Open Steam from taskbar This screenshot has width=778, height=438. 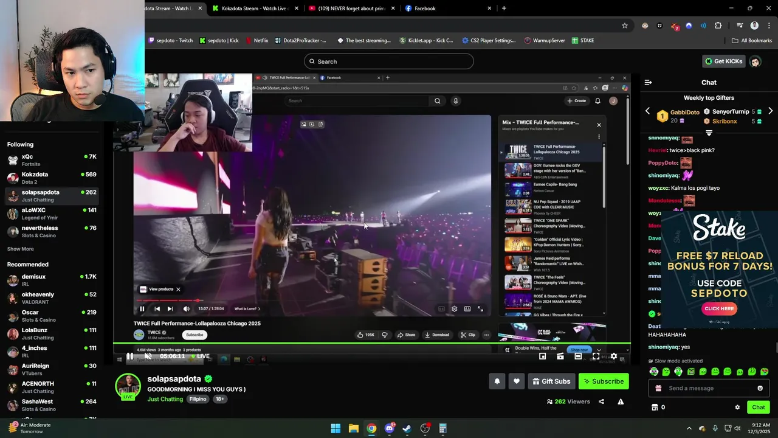click(407, 428)
